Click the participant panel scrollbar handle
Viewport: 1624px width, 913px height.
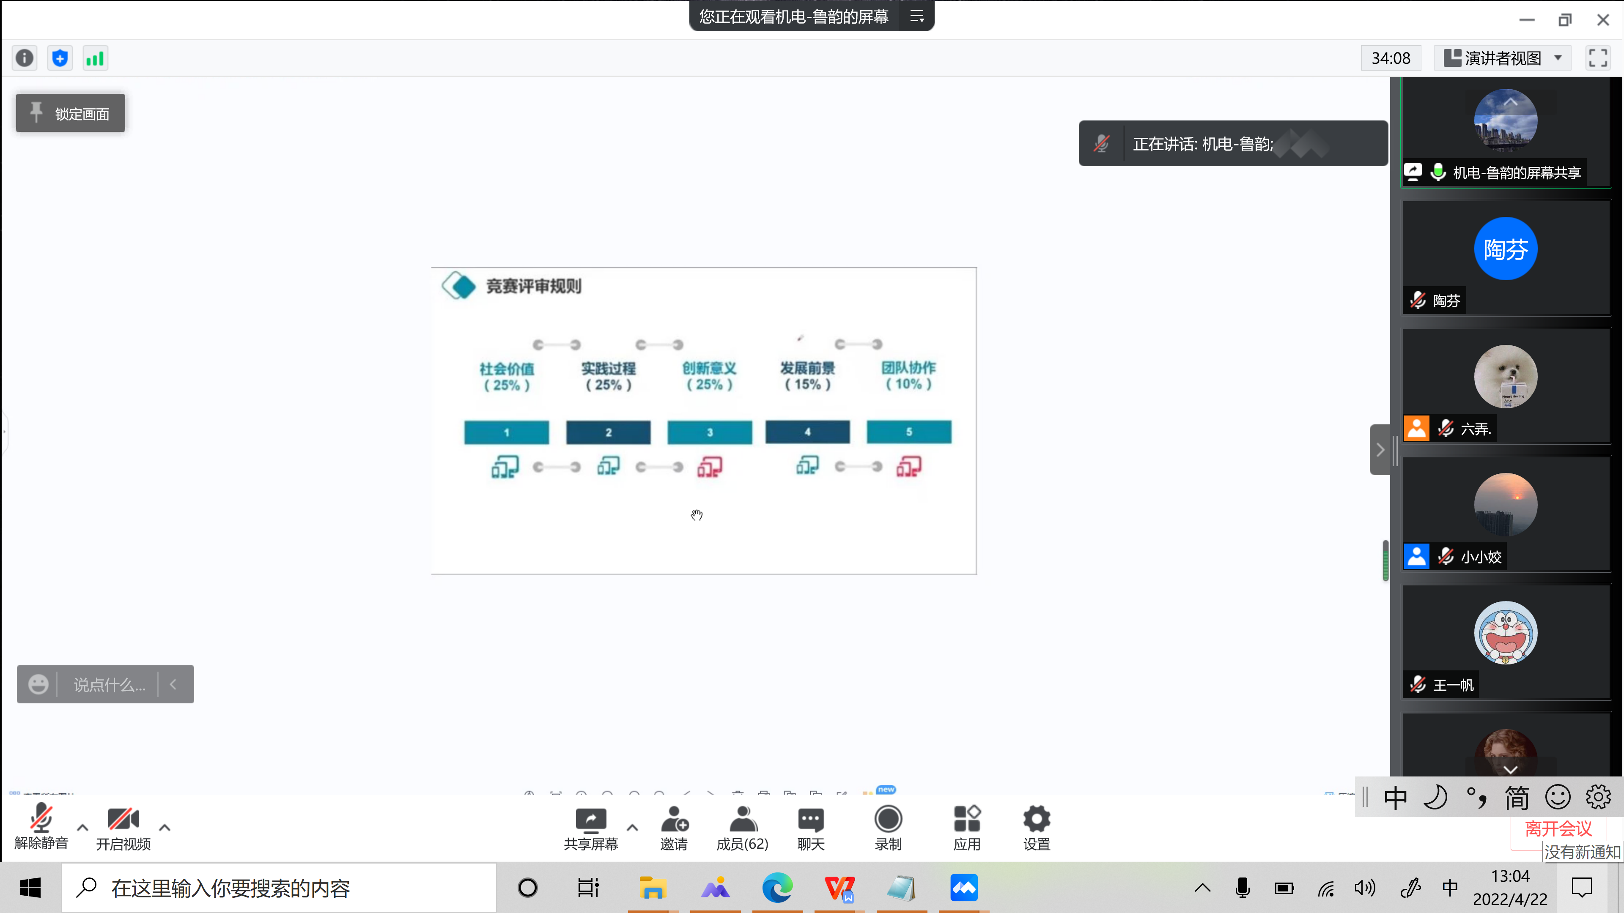pos(1385,560)
